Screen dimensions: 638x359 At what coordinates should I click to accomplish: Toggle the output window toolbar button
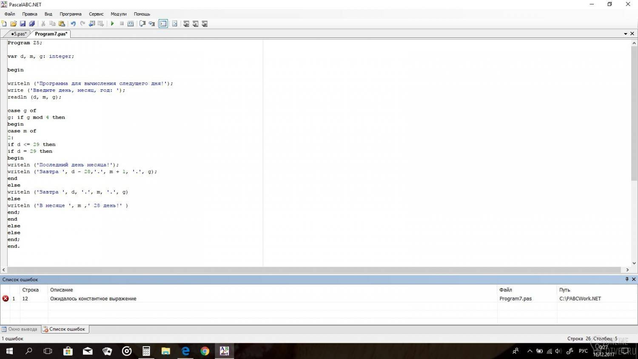[x=163, y=24]
